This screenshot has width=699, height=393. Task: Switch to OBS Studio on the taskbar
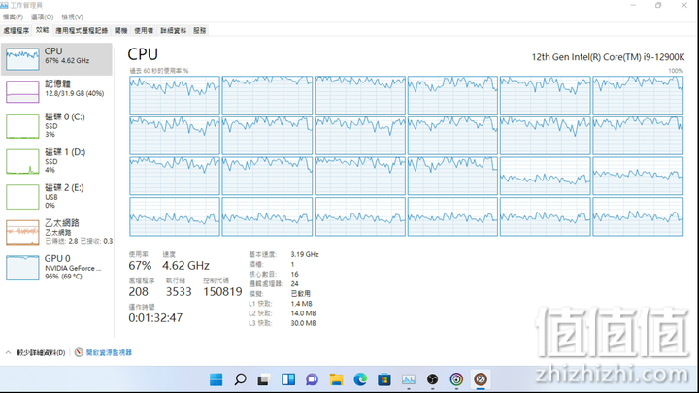point(432,379)
